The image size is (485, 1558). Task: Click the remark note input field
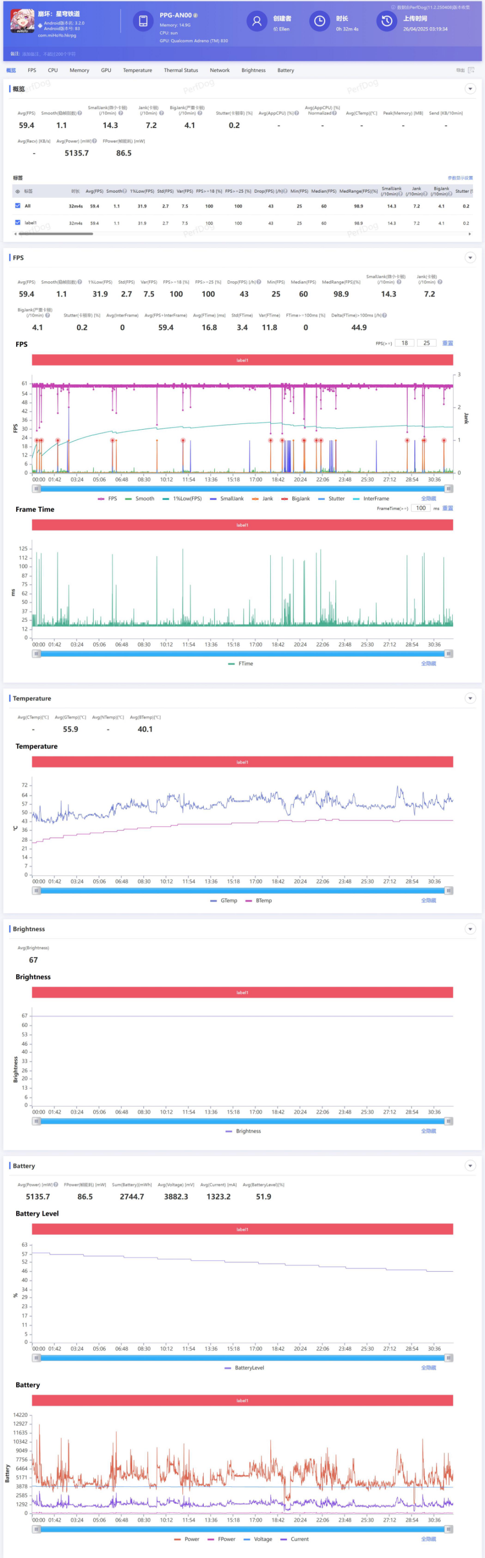pos(48,54)
